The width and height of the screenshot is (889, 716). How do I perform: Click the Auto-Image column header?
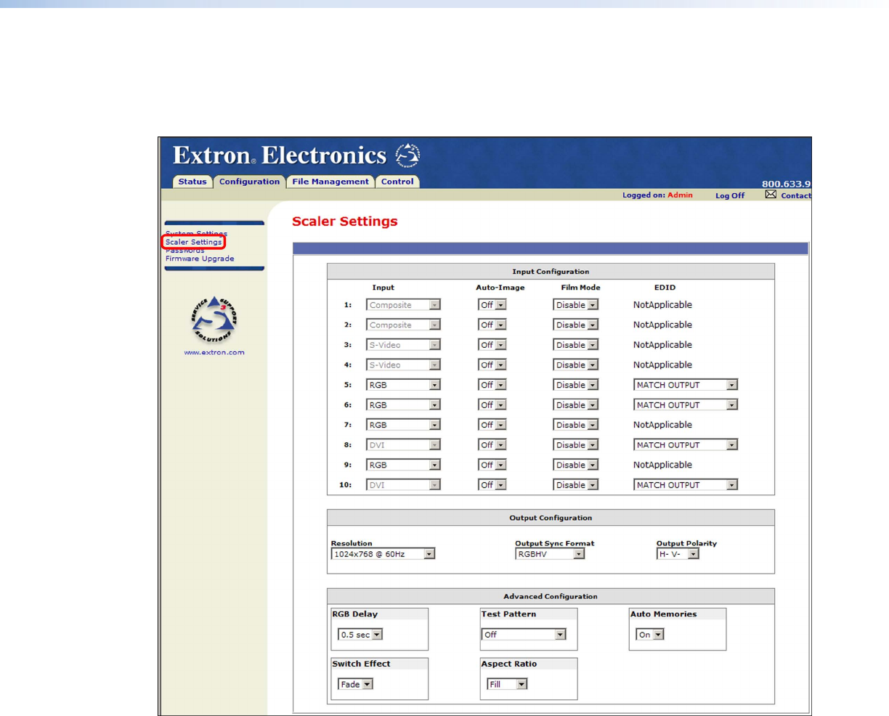[x=500, y=288]
